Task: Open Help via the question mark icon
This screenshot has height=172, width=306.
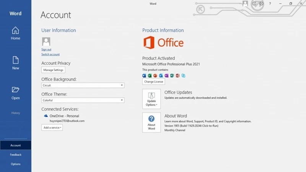Action: 270,3
